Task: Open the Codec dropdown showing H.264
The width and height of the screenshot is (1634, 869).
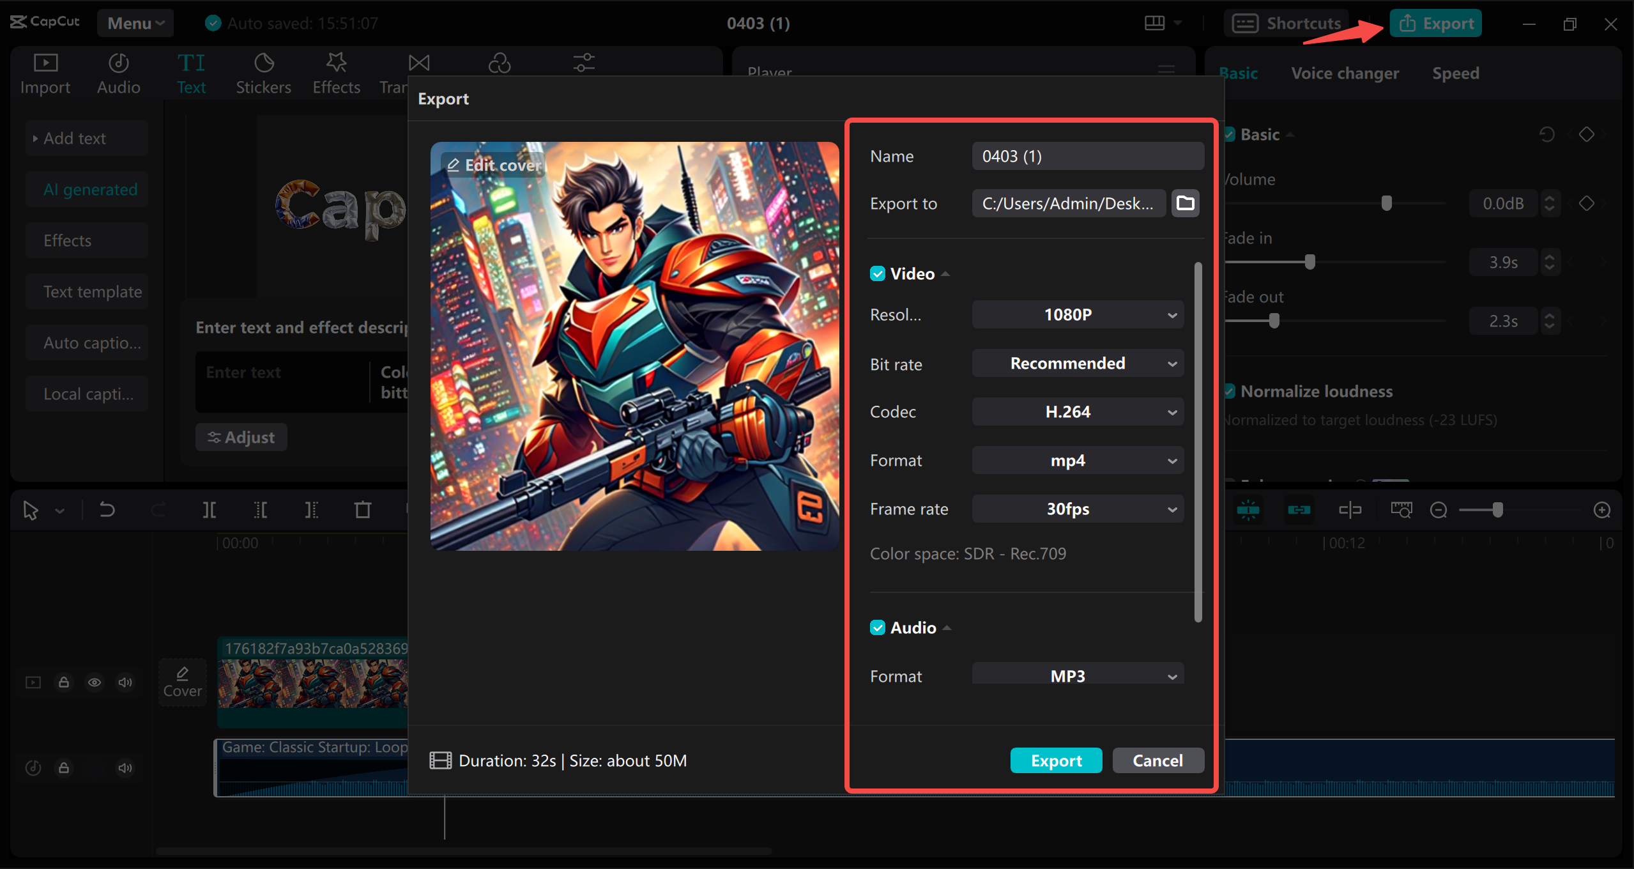Action: coord(1077,411)
